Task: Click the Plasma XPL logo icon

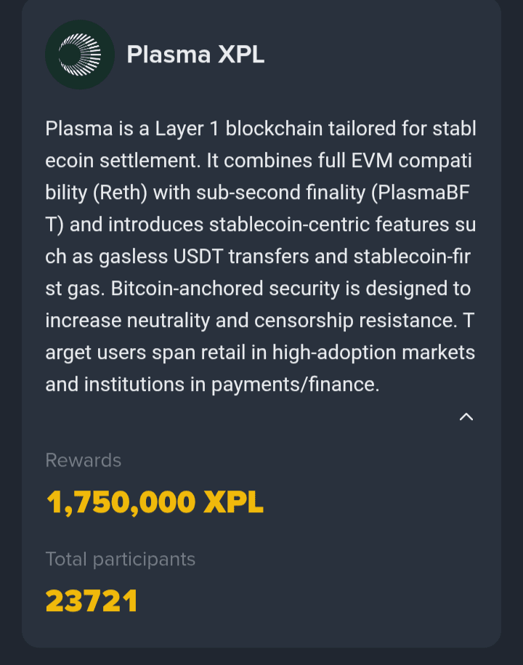Action: 79,55
